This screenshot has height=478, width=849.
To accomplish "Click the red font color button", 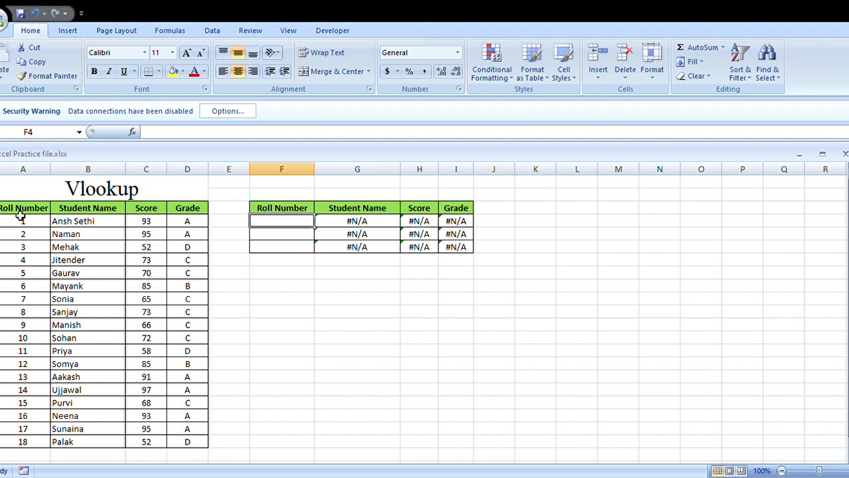I will 194,72.
